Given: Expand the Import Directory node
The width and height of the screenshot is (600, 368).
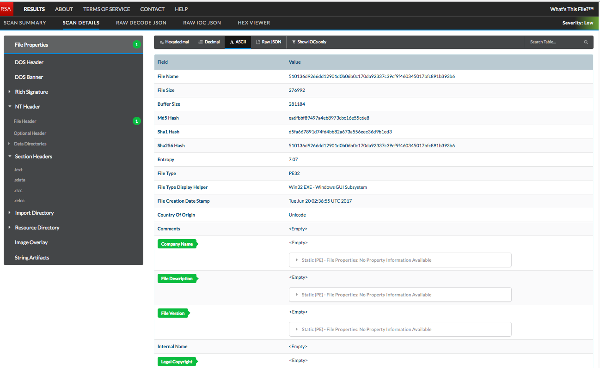Looking at the screenshot, I should (9, 213).
